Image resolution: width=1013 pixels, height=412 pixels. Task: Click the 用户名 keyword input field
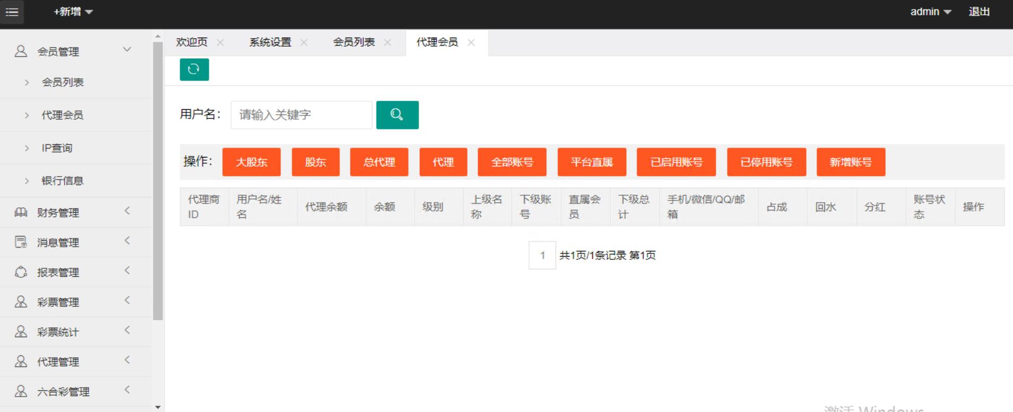301,115
